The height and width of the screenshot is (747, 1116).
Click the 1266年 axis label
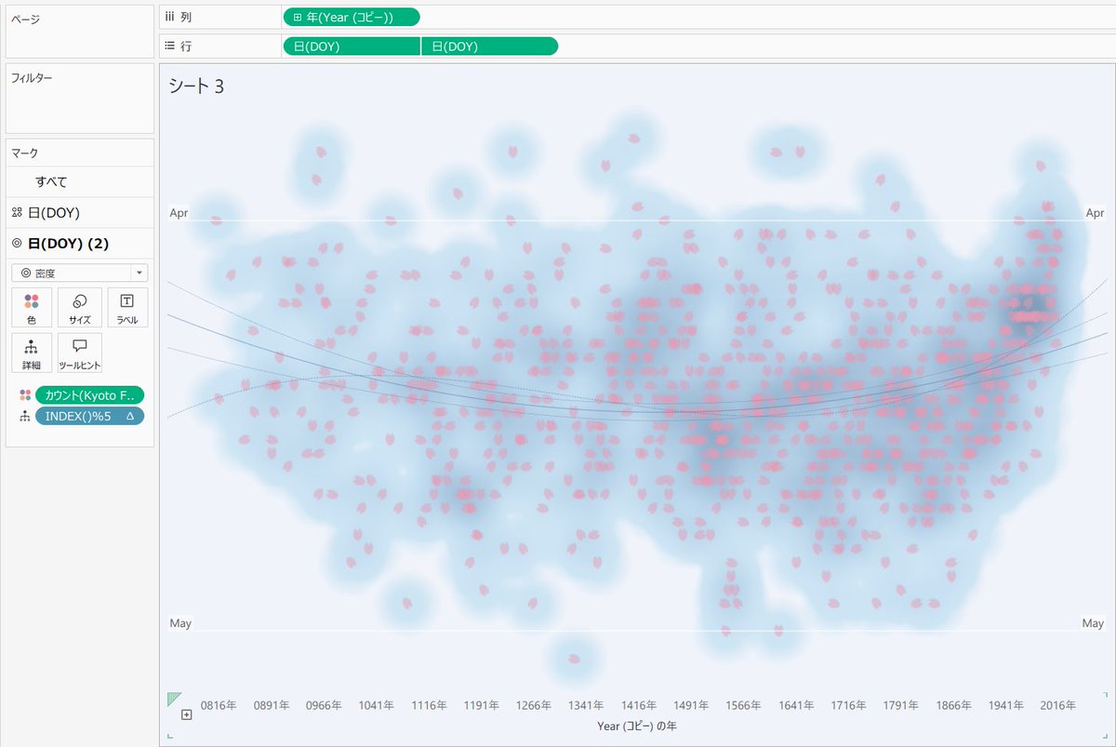pyautogui.click(x=535, y=705)
